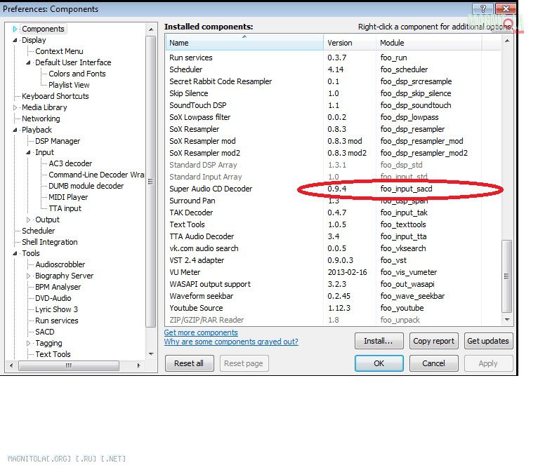Select Lyric Show 3 entry
538x465 pixels.
point(56,309)
